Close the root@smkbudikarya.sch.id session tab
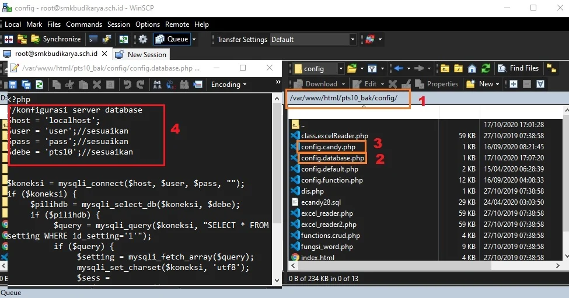569x298 pixels. click(104, 54)
